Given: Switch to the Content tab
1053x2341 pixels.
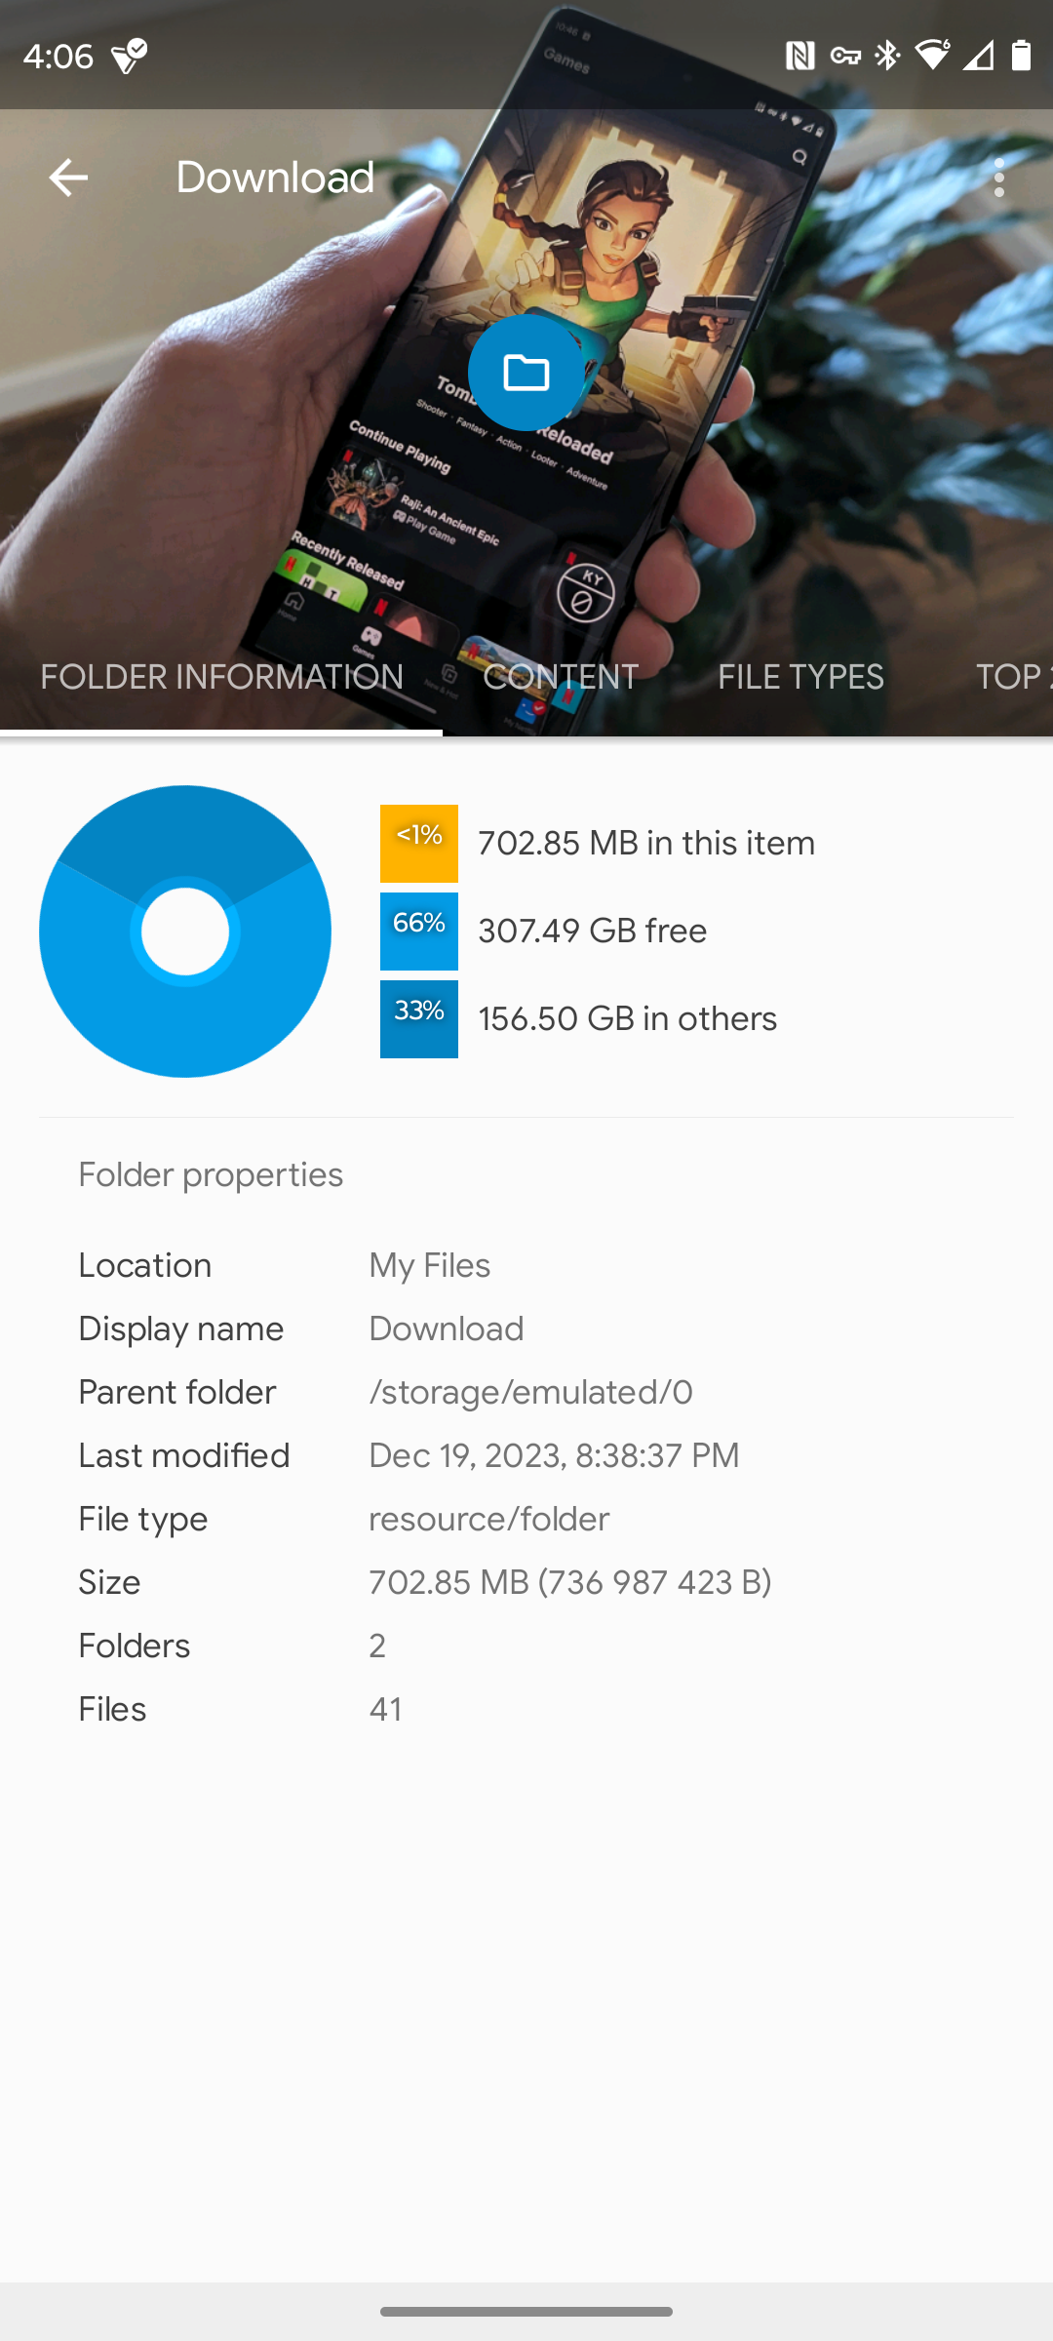Looking at the screenshot, I should click(561, 677).
